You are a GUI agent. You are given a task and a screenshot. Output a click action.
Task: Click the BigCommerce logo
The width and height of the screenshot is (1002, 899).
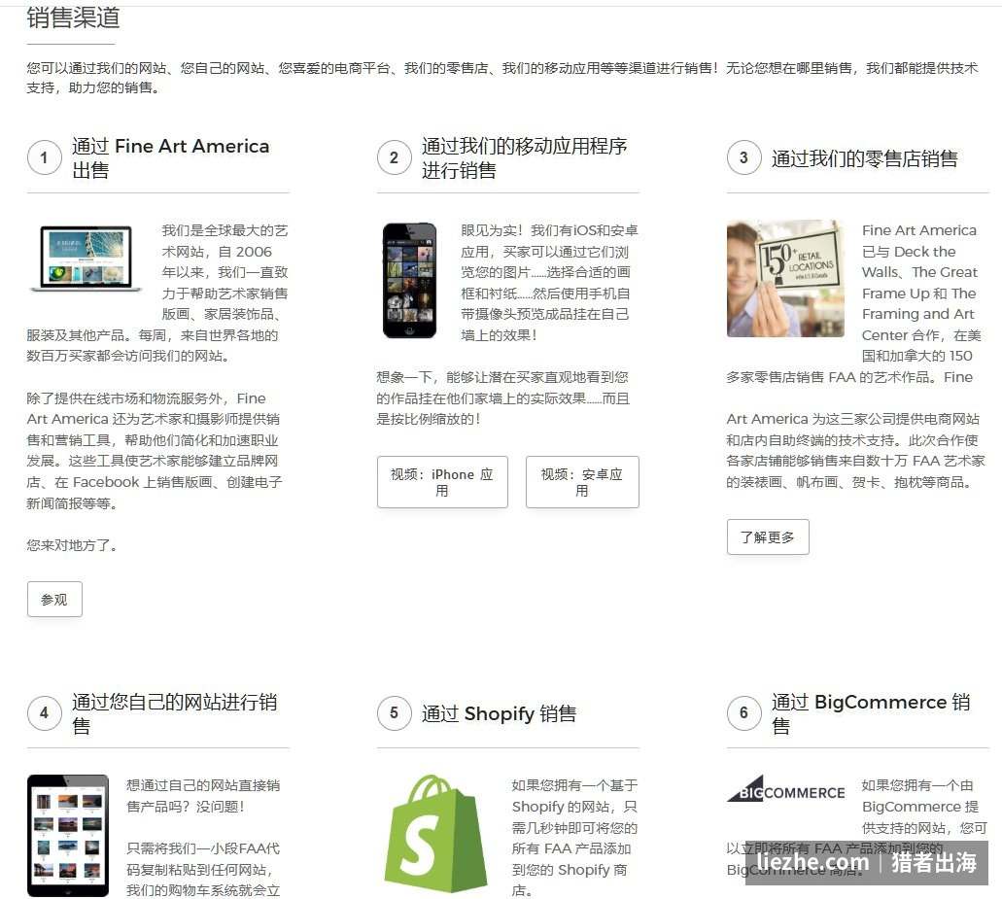tap(786, 789)
